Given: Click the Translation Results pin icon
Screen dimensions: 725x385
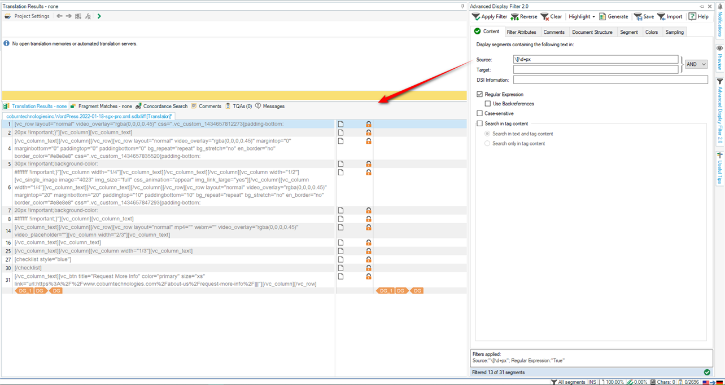Looking at the screenshot, I should tap(462, 6).
